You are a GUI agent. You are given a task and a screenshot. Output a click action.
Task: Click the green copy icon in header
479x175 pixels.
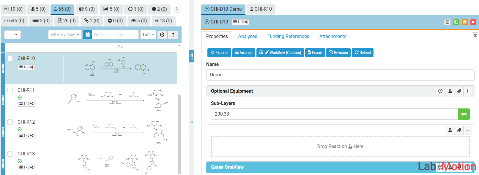456,22
